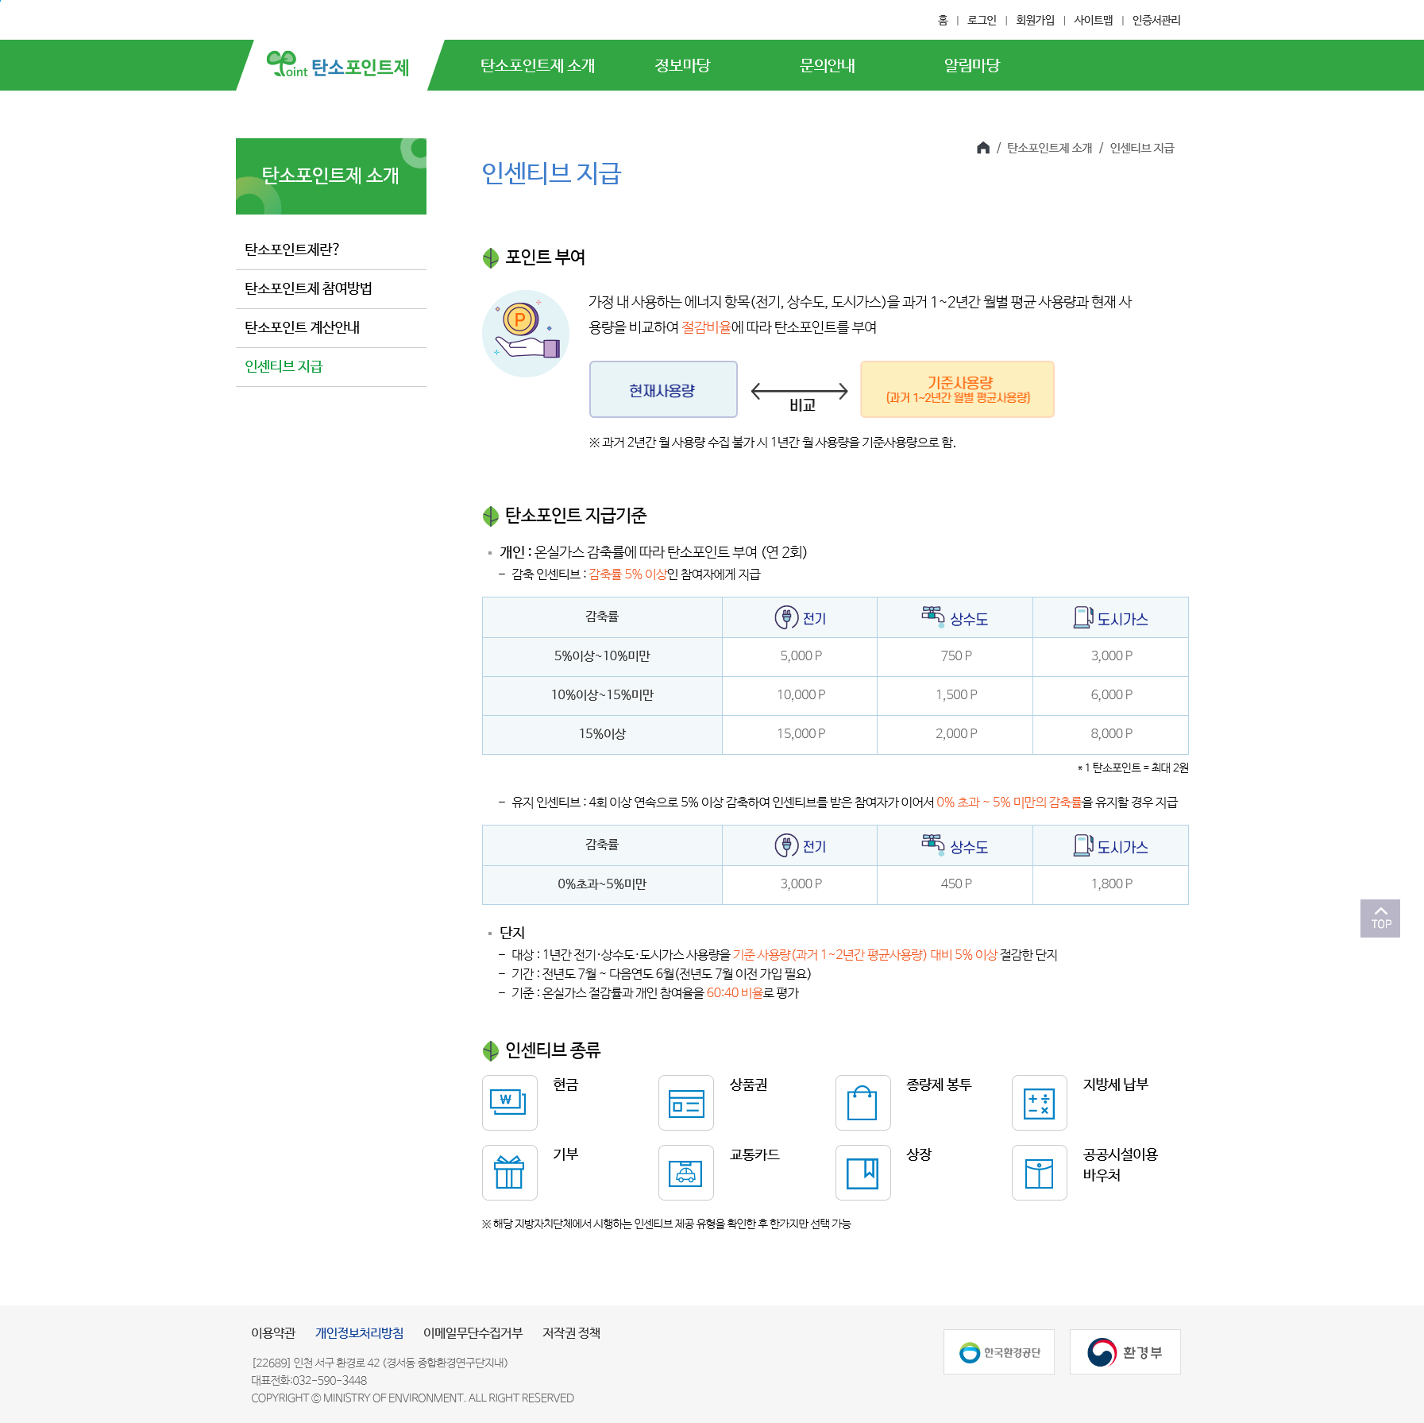
Task: Click the 한국환경공단 logo banner
Action: tap(998, 1351)
